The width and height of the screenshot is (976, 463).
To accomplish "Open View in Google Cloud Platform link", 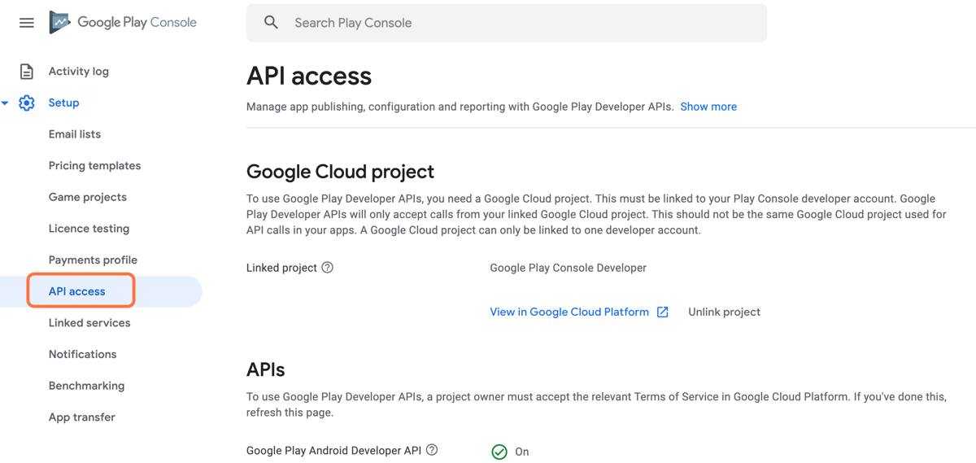I will click(x=569, y=312).
